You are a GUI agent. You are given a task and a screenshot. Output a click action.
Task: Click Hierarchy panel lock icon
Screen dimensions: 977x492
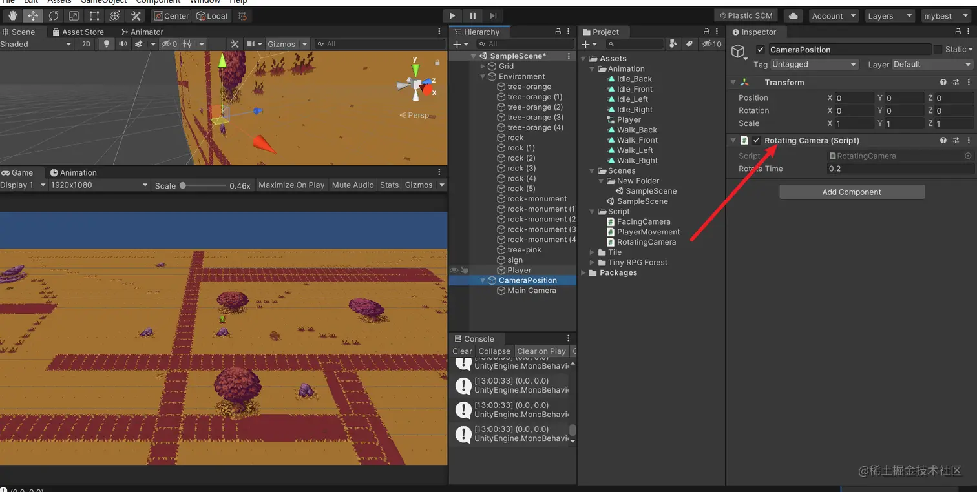click(558, 32)
